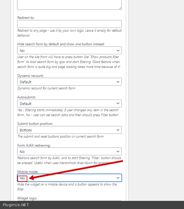Click inside the top textarea box
184x209 pixels.
[69, 4]
